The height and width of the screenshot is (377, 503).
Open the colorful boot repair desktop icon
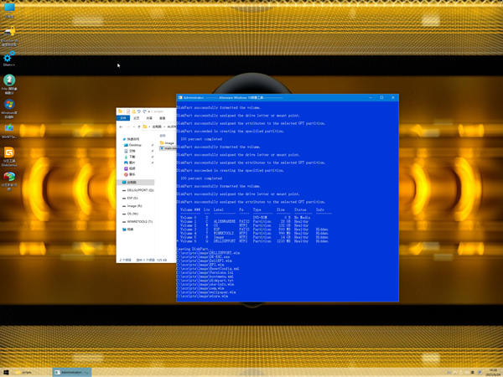[9, 181]
